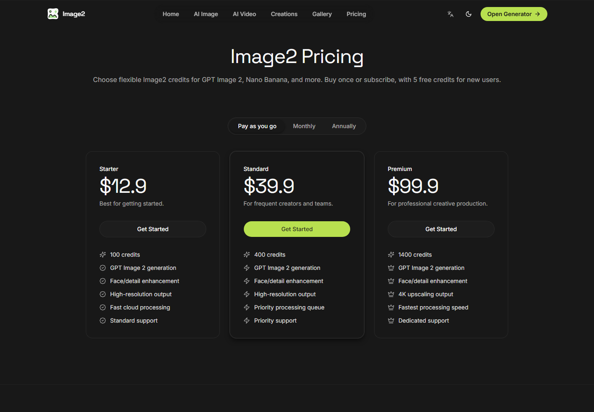Image resolution: width=594 pixels, height=412 pixels.
Task: Click the '1400 credits' feature text
Action: [x=415, y=255]
